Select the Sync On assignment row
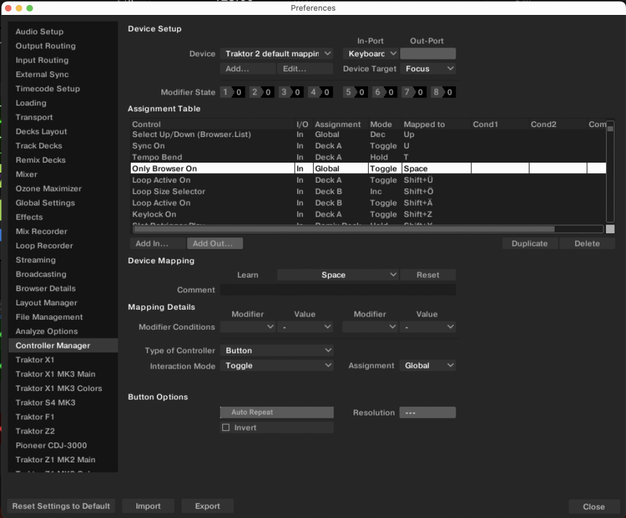The height and width of the screenshot is (518, 626). [x=368, y=146]
